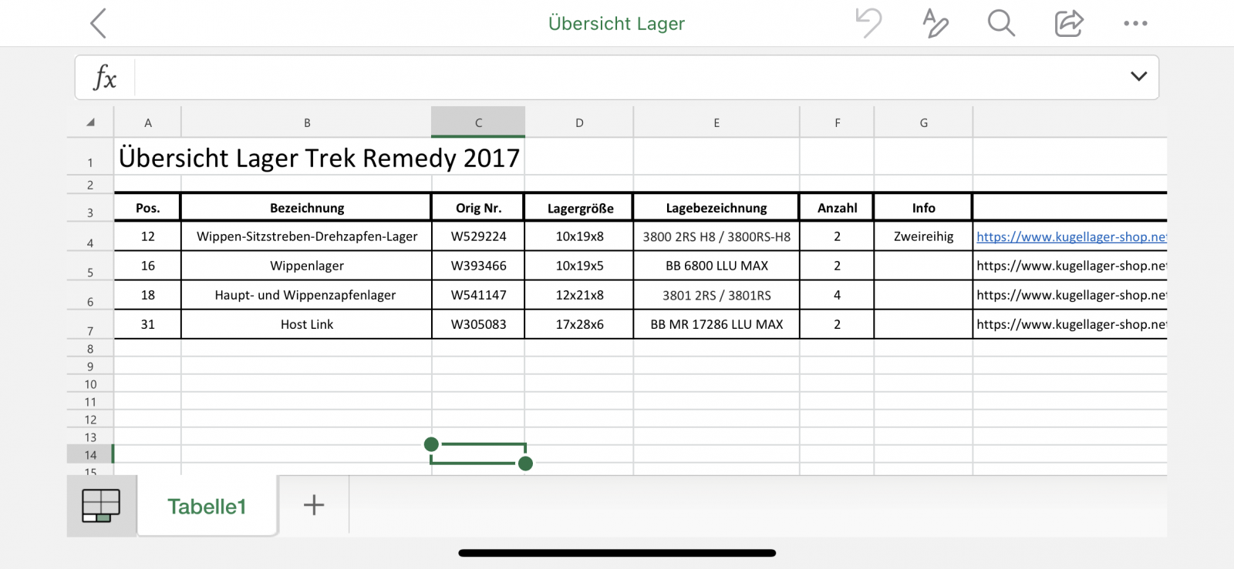Tap the back arrow icon
Image resolution: width=1234 pixels, height=569 pixels.
point(98,24)
